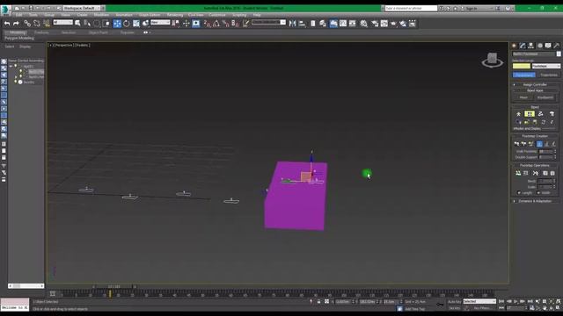The image size is (563, 316).
Task: Click the Trajectories button
Action: tap(549, 75)
